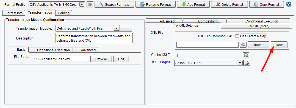Click Edit next to File Spec
Screen dimensions: 296x108
[x=121, y=59]
